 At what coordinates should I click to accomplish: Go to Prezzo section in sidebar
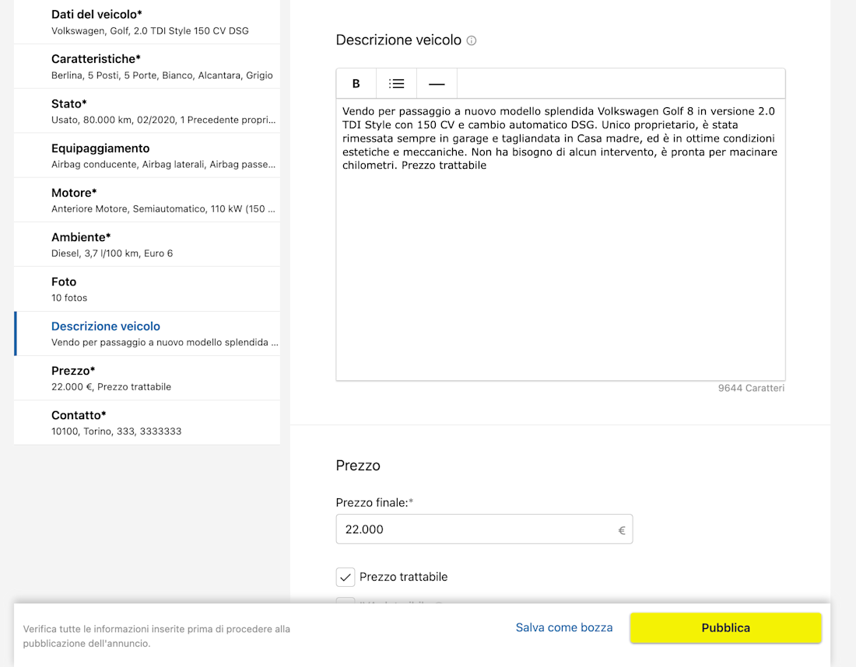coord(147,378)
